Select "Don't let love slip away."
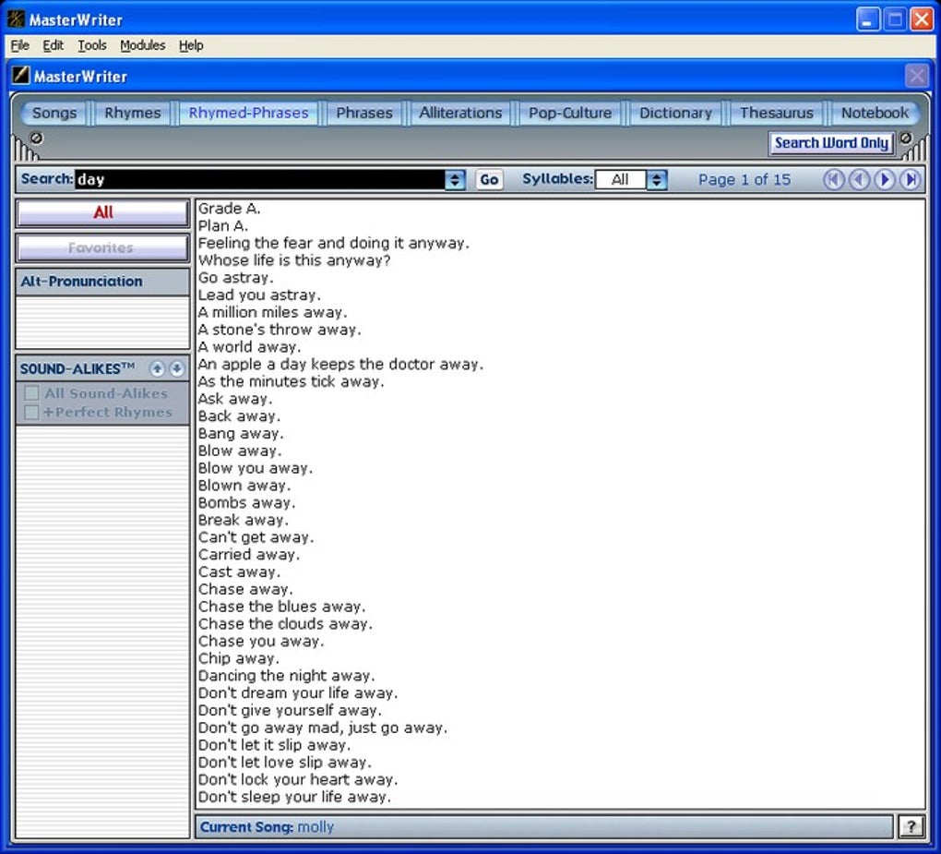 coord(284,762)
